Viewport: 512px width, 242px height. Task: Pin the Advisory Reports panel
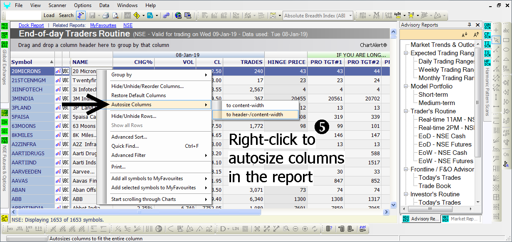[x=470, y=25]
